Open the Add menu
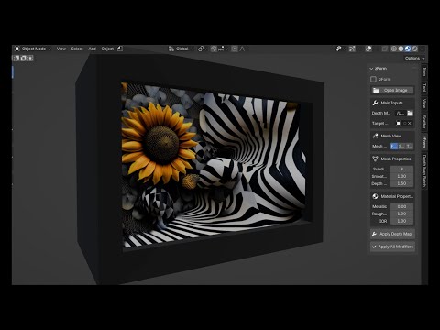Image resolution: width=440 pixels, height=330 pixels. coord(93,49)
